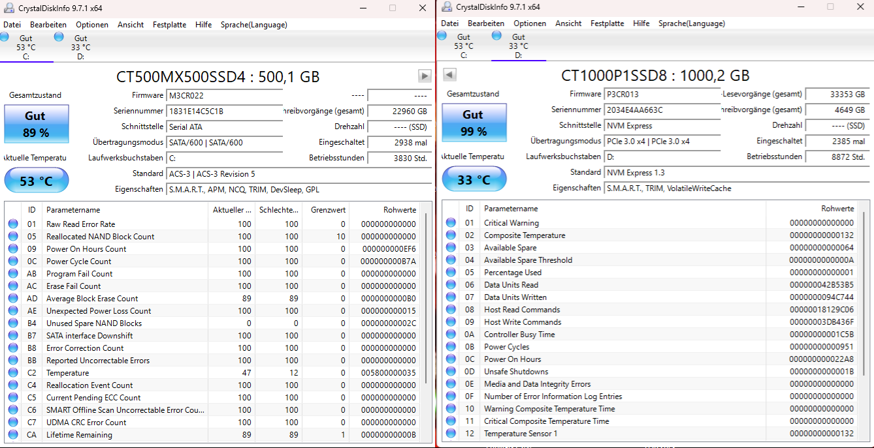
Task: Click Grenzwert column header
Action: coord(325,210)
